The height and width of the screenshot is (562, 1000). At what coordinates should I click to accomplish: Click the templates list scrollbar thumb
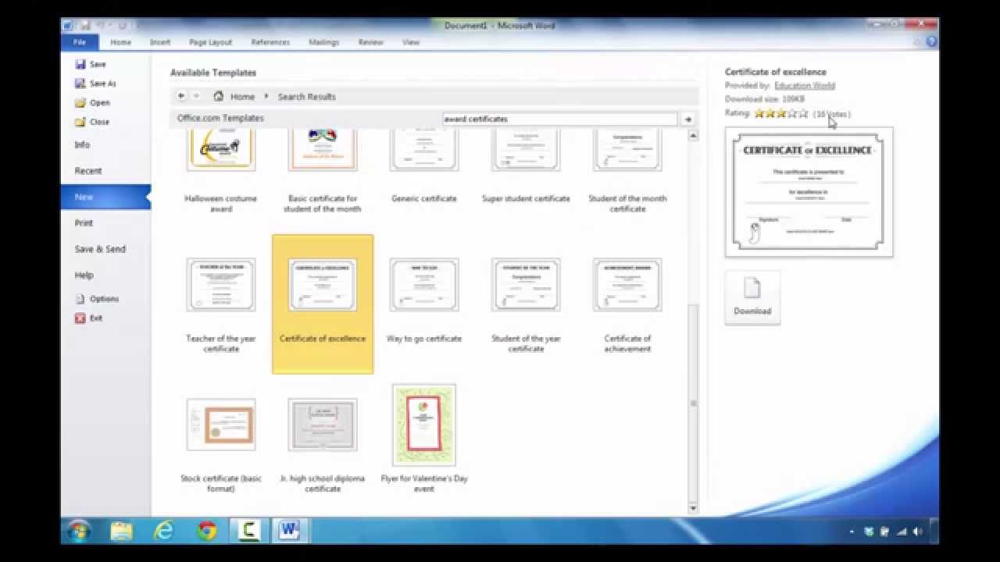pyautogui.click(x=693, y=403)
